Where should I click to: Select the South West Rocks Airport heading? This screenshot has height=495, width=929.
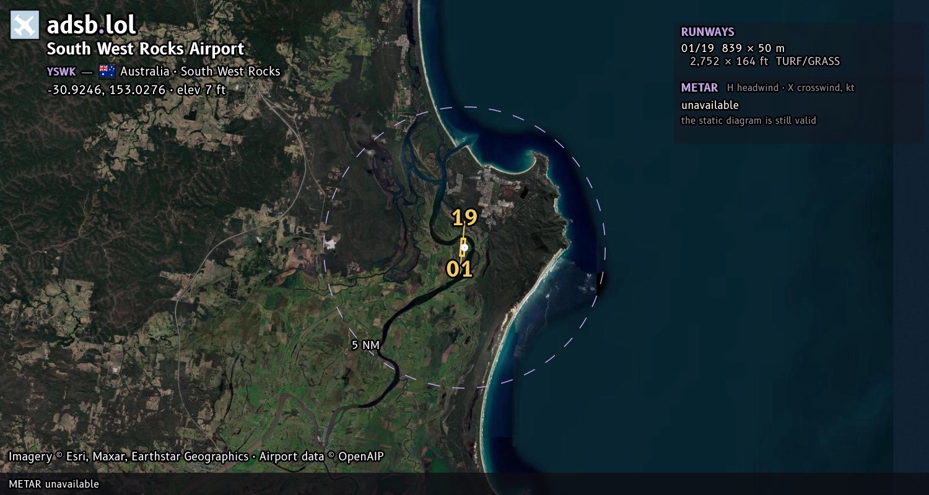point(146,49)
